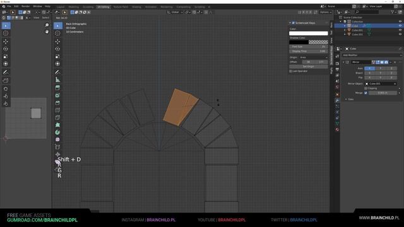Pick the Screencast Keys white text color
404x227 pixels.
click(x=309, y=33)
